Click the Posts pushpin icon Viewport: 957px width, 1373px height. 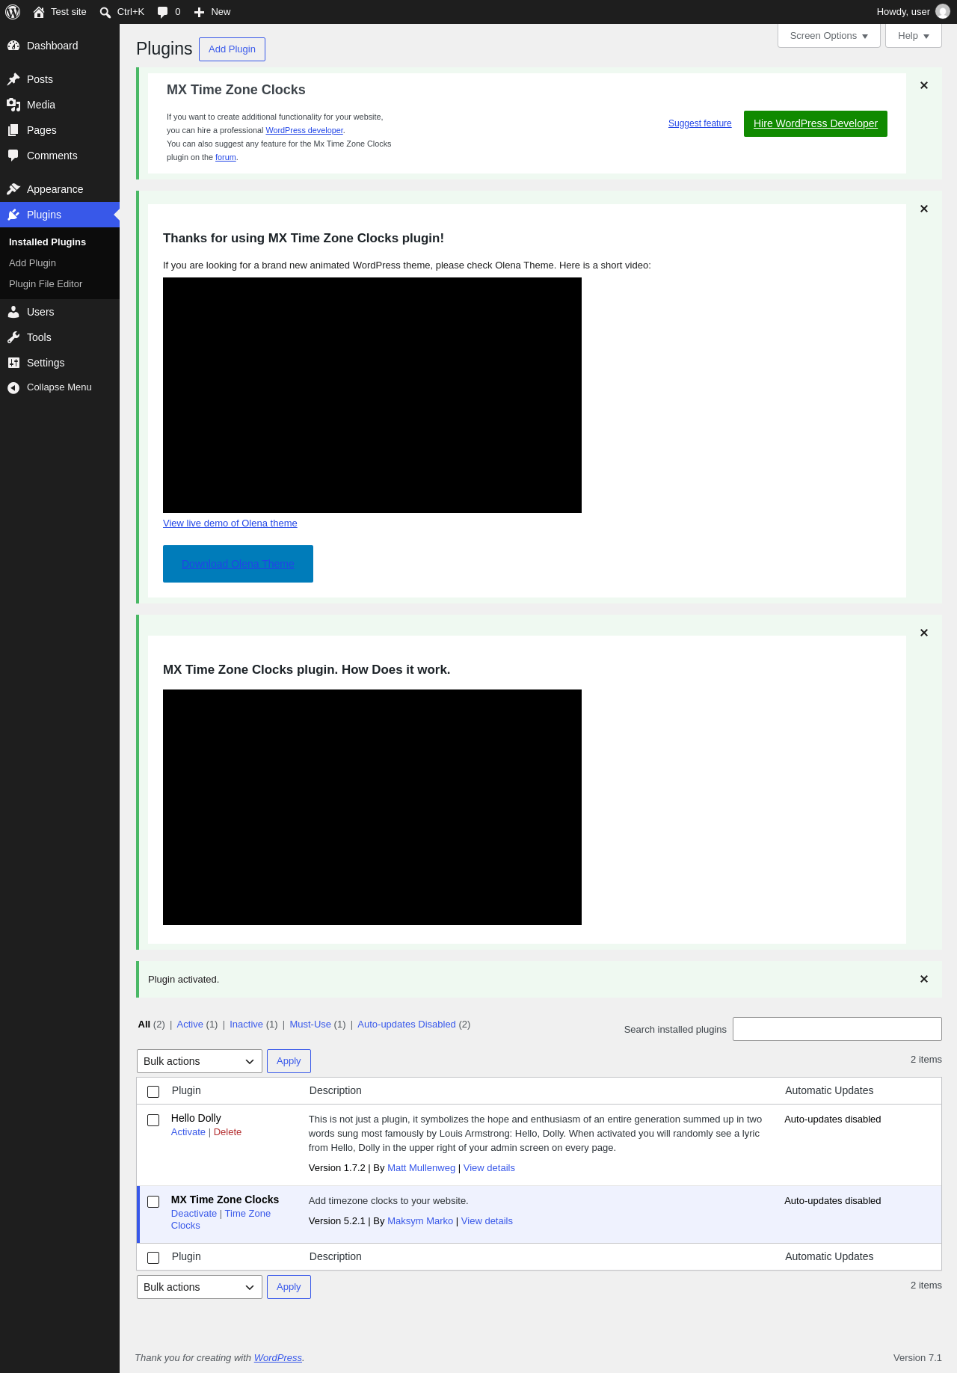point(13,79)
